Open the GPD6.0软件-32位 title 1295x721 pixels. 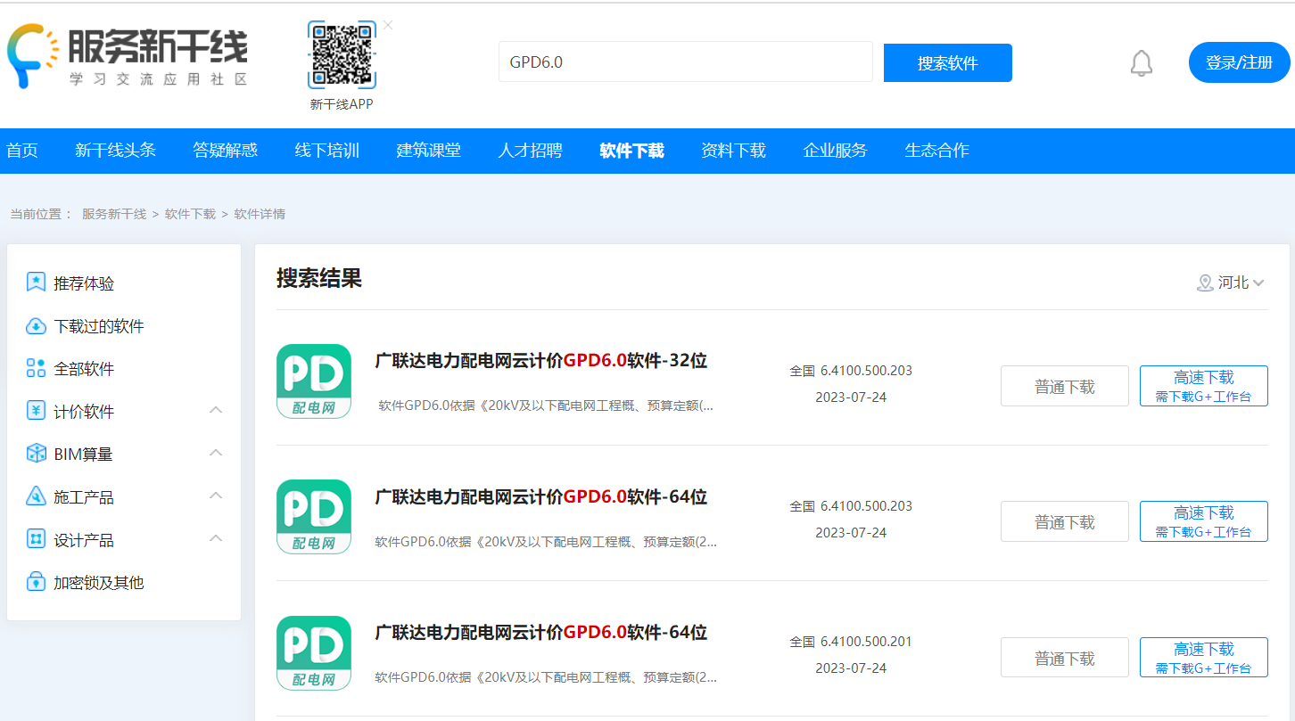pos(541,361)
